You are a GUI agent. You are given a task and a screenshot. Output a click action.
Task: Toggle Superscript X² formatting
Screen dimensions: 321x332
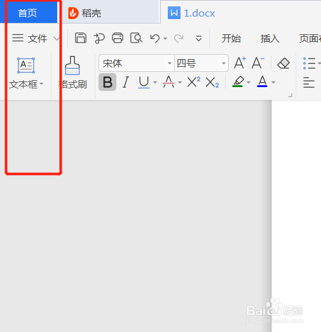click(x=194, y=82)
